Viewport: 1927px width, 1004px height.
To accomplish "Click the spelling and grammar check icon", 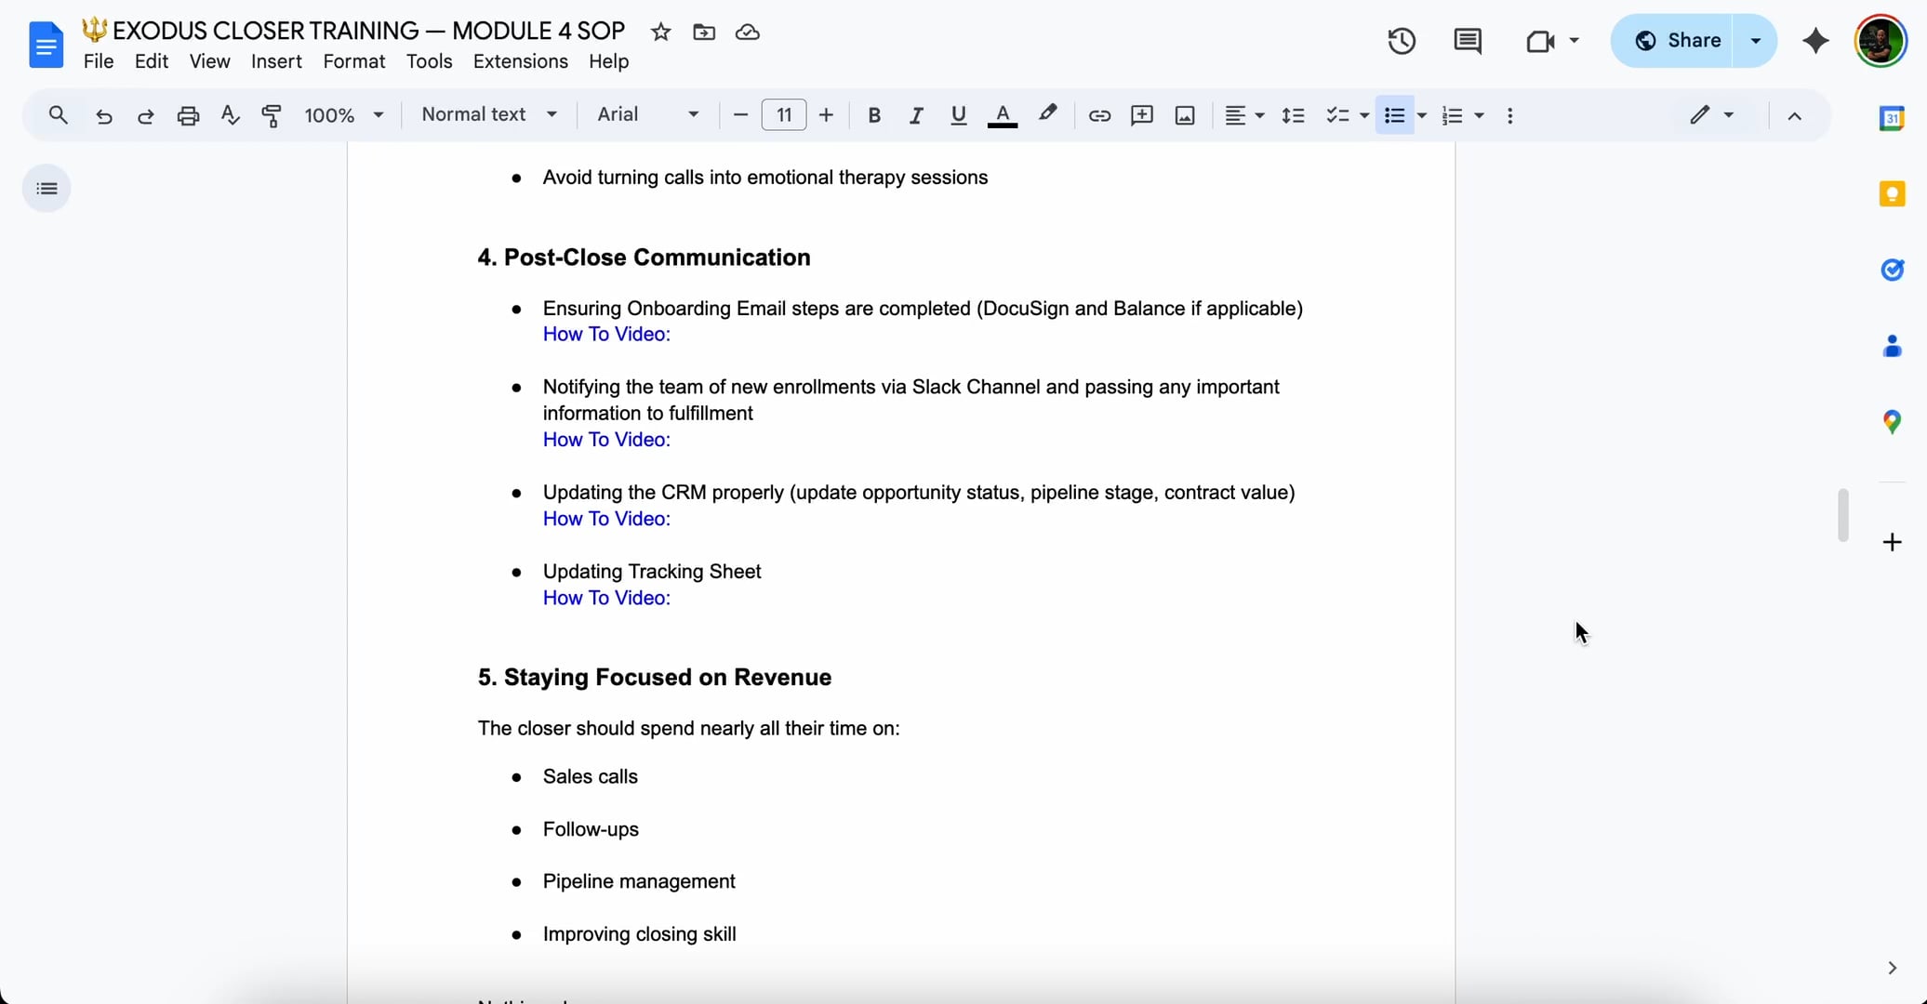I will pos(230,115).
